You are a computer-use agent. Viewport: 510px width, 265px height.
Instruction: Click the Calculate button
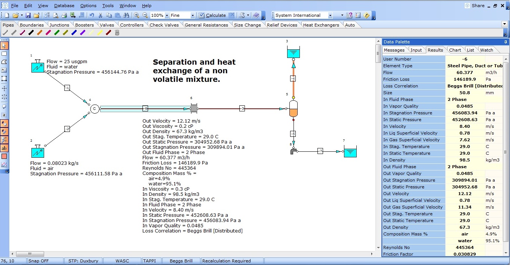tap(212, 15)
